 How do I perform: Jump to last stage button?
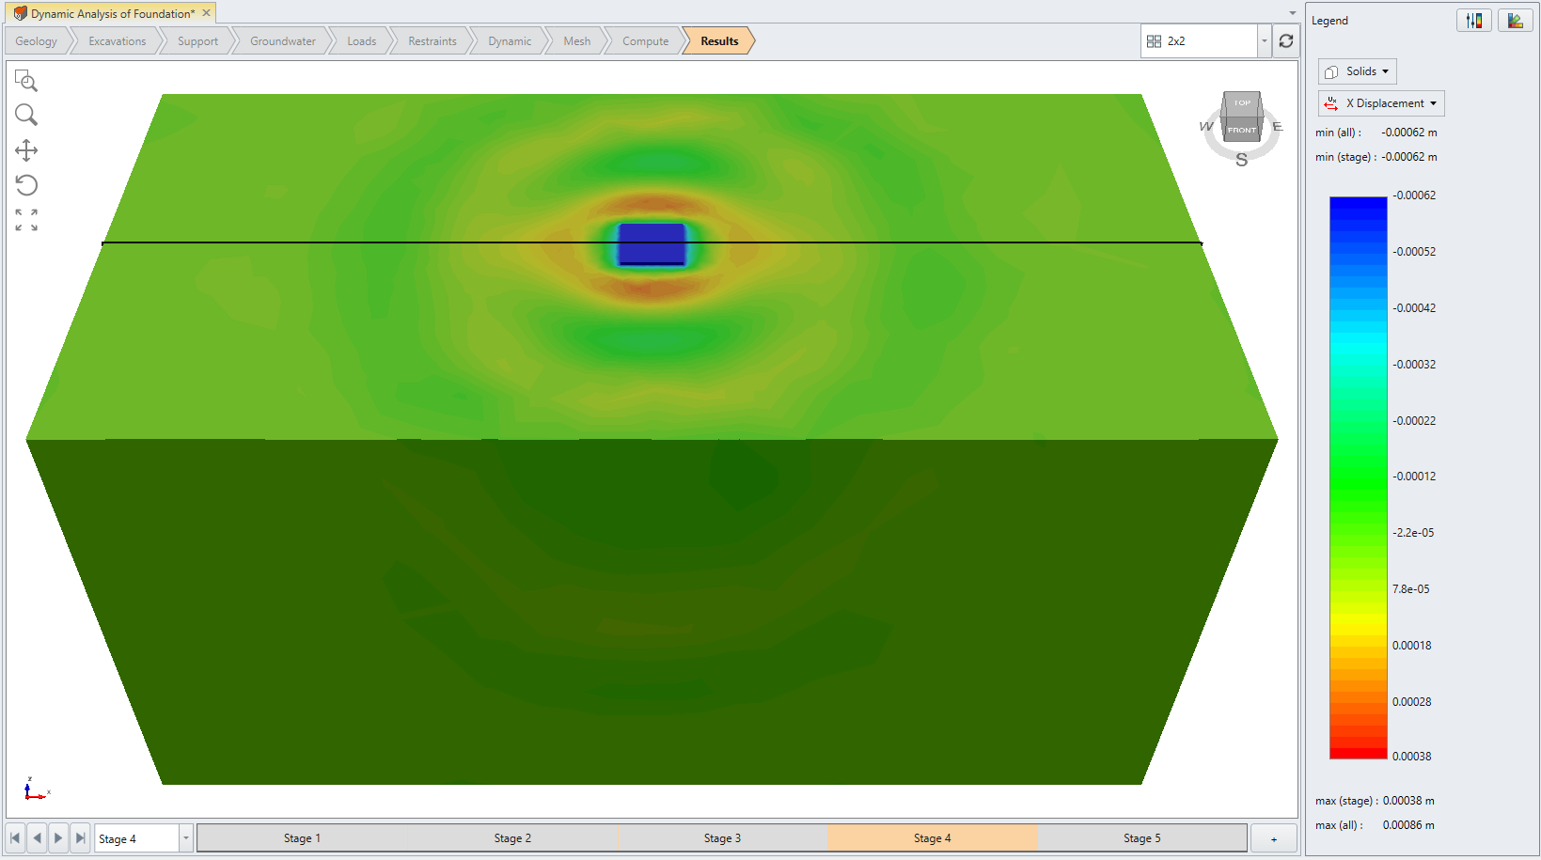click(x=81, y=838)
